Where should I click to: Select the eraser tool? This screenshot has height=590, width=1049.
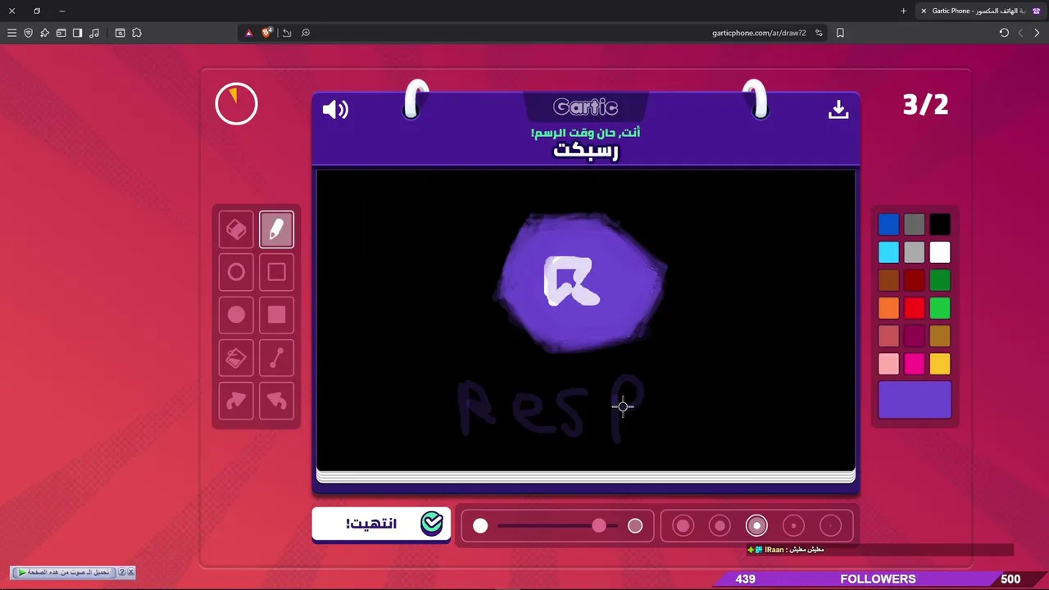[236, 229]
